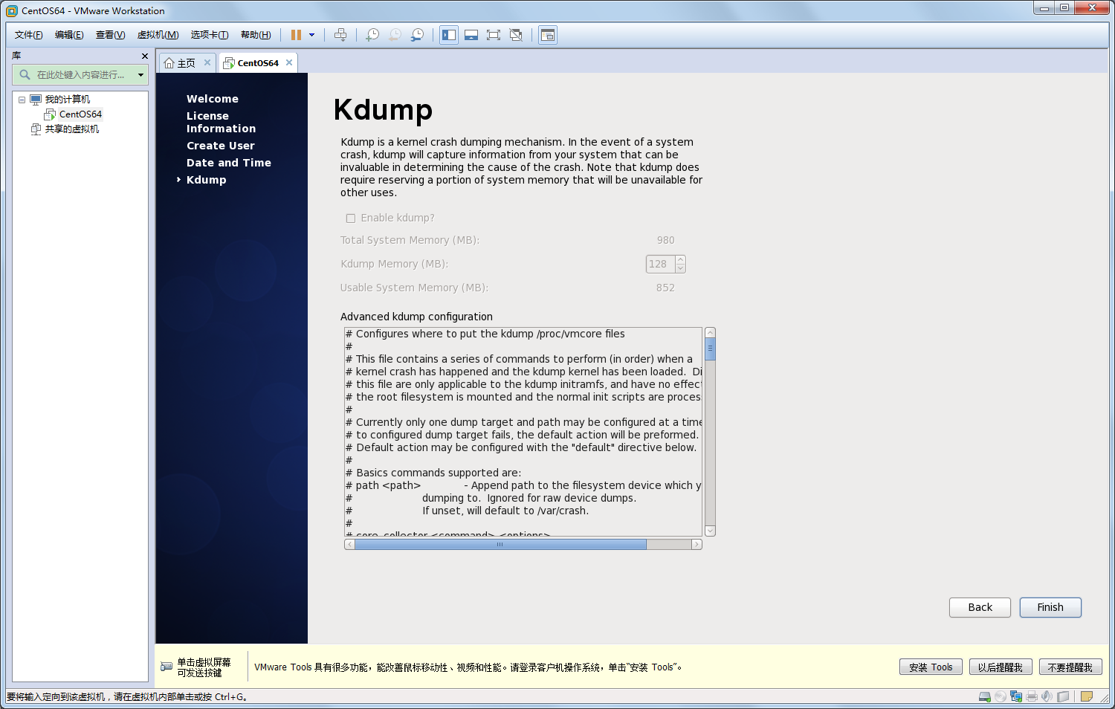Open the 查看(V) menu
Screen dimensions: 1115x709
(x=110, y=35)
